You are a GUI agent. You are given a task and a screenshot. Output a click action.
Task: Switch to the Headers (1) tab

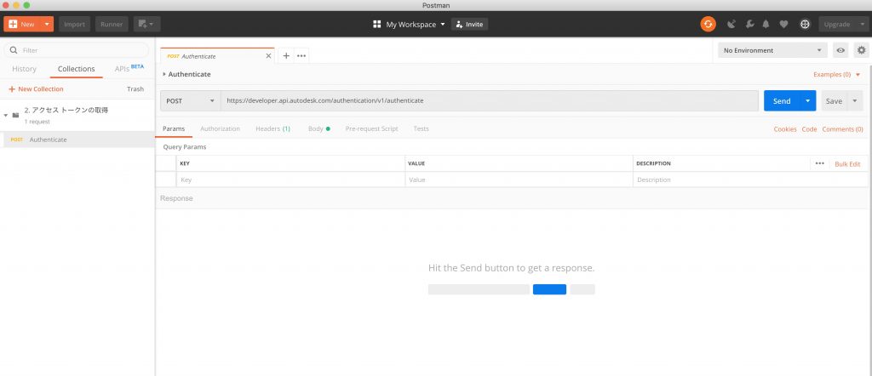(x=272, y=128)
